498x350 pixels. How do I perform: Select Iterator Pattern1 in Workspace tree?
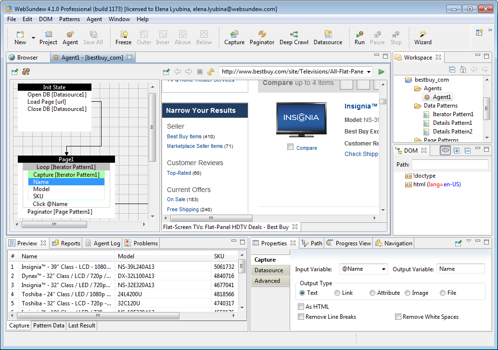(x=448, y=114)
